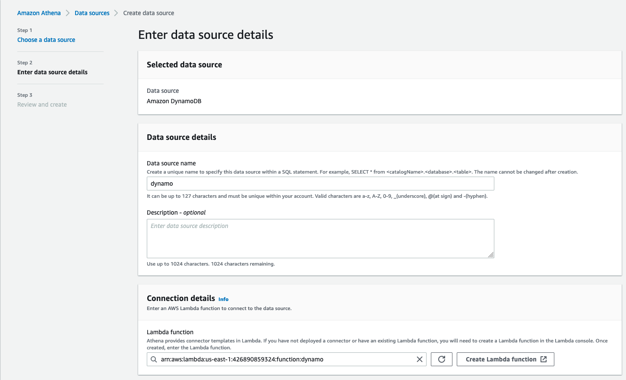Click the search magnifier in Lambda function field
The height and width of the screenshot is (380, 626).
tap(154, 359)
